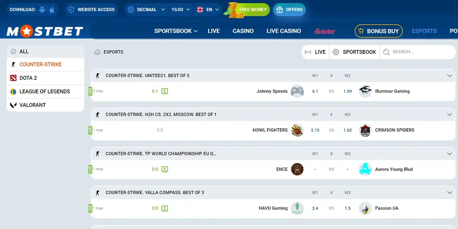Viewport: 458px width, 229px height.
Task: Open the Esports menu item
Action: tap(424, 31)
